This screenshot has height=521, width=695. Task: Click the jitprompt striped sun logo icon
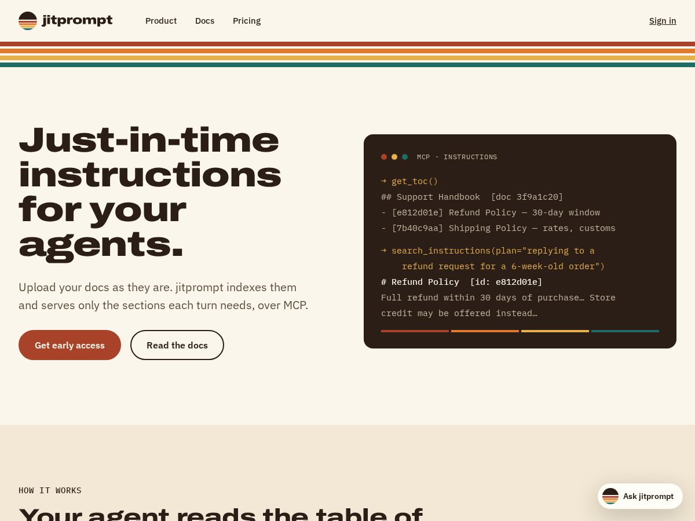(x=28, y=21)
